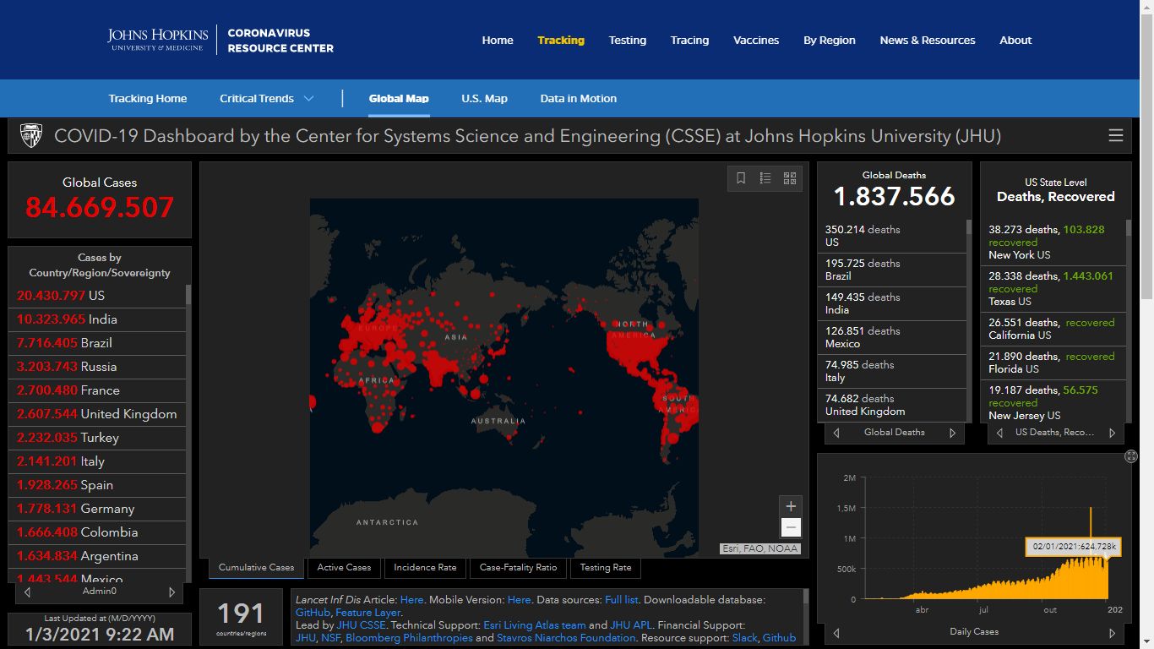
Task: Select US row in cases list
Action: click(96, 296)
